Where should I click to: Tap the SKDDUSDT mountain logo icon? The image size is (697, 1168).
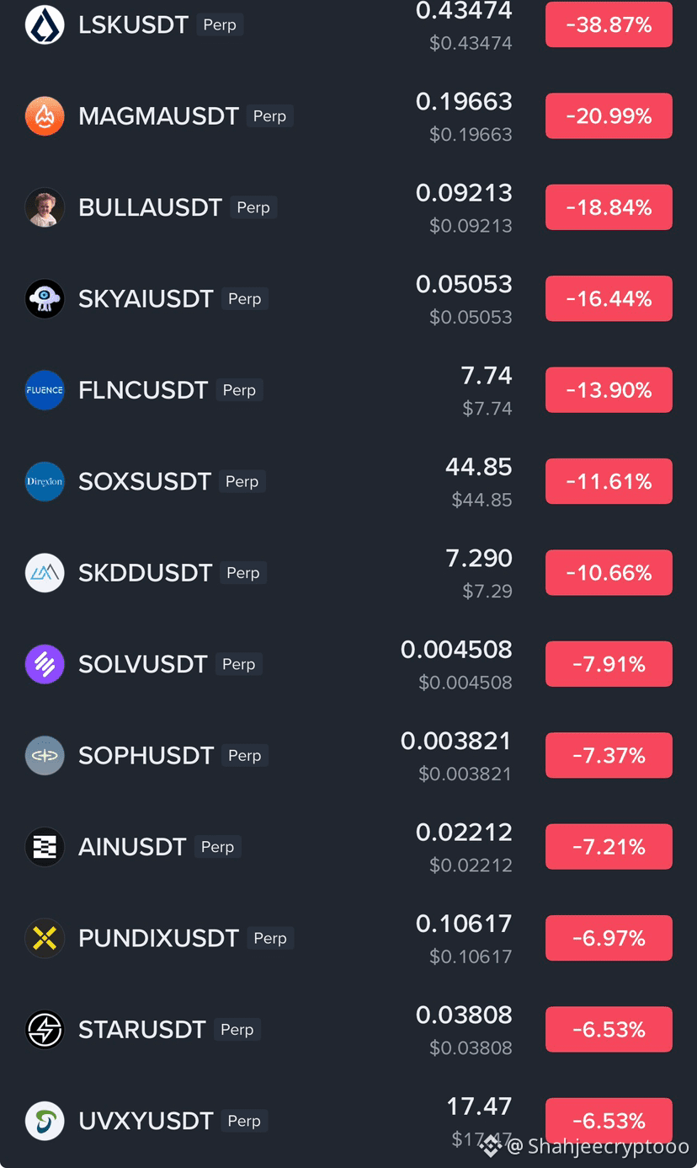coord(45,573)
